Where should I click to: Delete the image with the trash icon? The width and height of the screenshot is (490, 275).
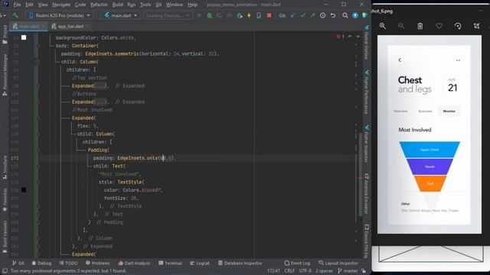(x=420, y=26)
